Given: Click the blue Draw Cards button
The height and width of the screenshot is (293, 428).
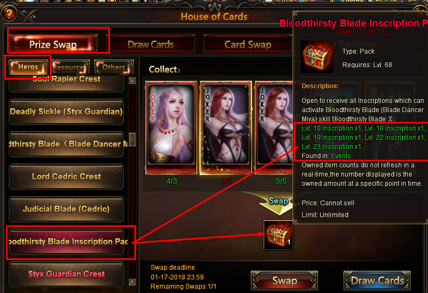Looking at the screenshot, I should tap(377, 281).
